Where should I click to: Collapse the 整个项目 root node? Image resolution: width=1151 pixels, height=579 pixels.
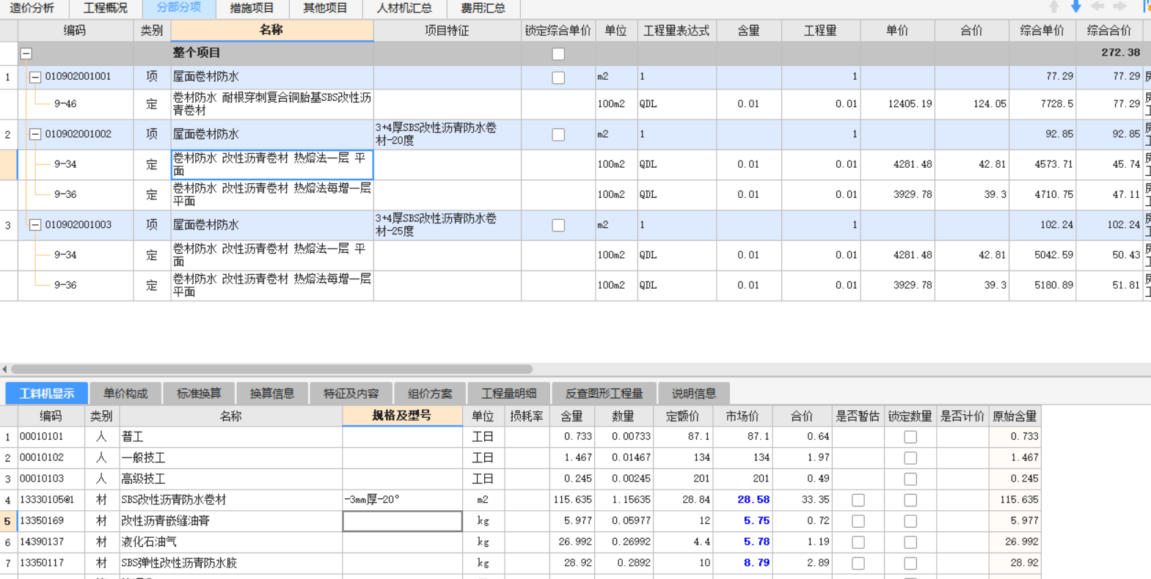click(26, 54)
